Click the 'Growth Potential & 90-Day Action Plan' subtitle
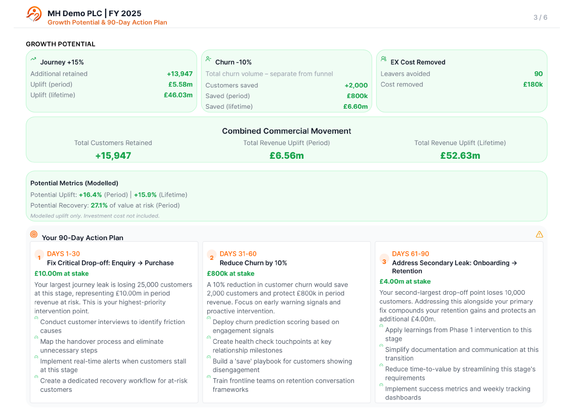This screenshot has height=408, width=570. click(x=107, y=22)
